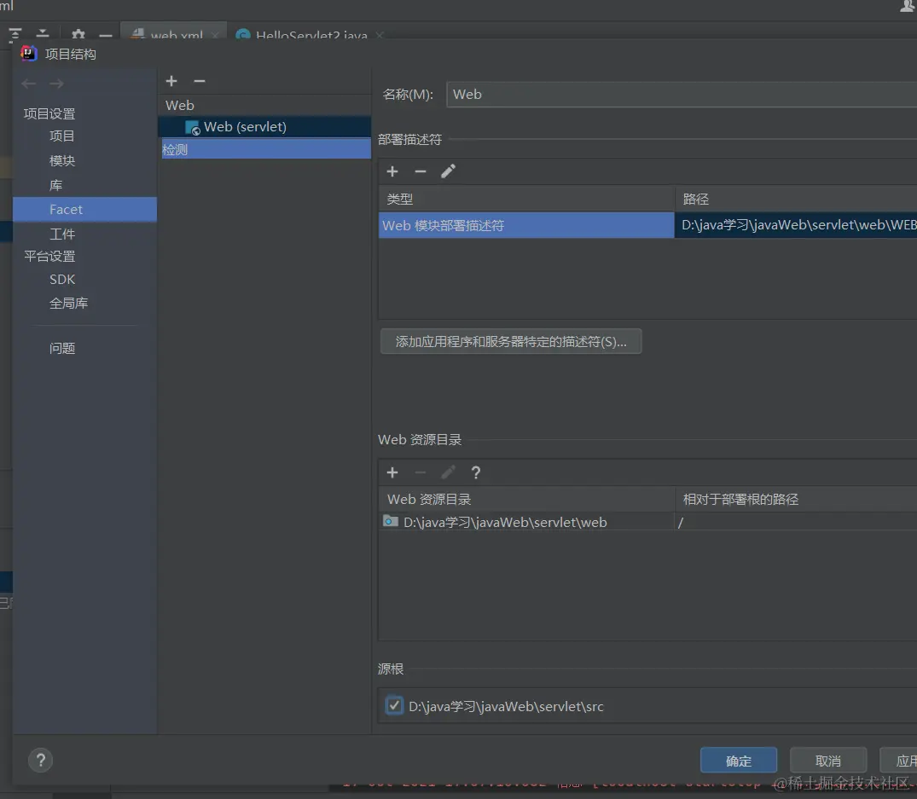Click the editor settings gear icon

[78, 34]
